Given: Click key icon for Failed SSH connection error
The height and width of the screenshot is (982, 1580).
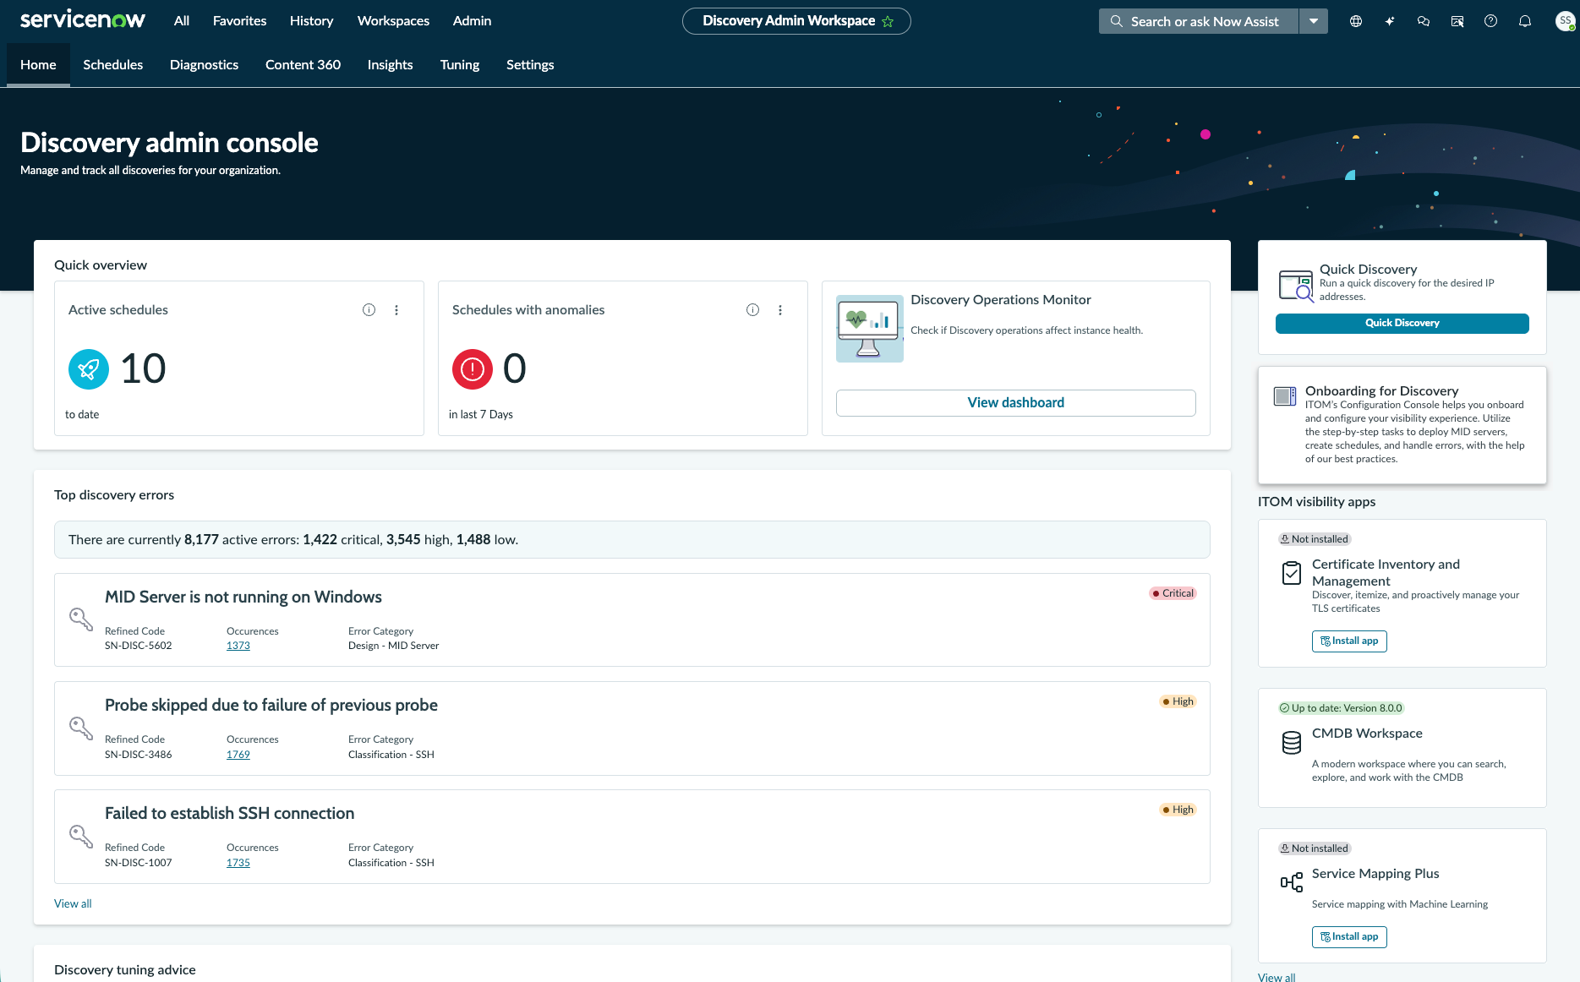Looking at the screenshot, I should (x=81, y=836).
